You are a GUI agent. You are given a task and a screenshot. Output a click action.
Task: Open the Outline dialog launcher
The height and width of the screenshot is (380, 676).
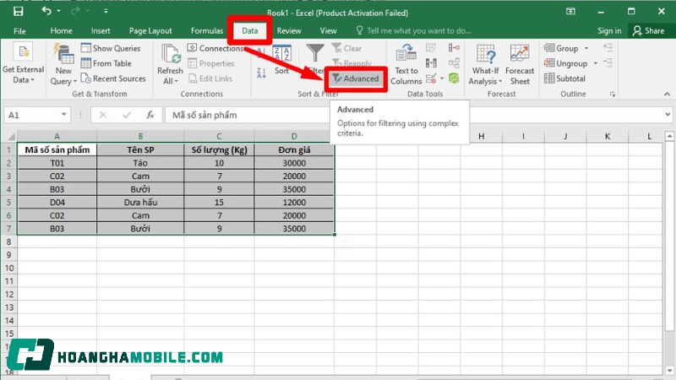coord(612,94)
